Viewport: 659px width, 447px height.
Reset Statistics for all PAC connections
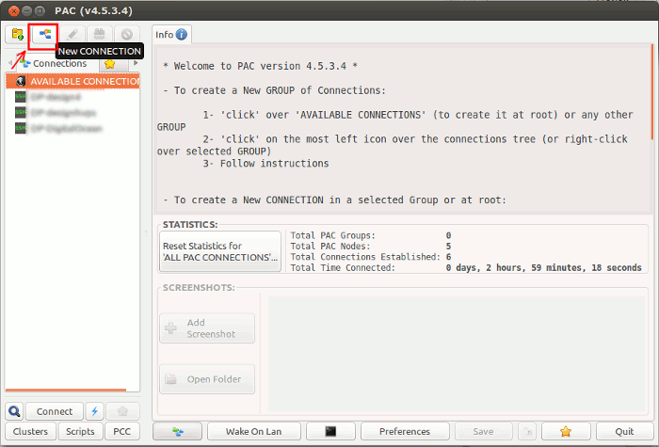pos(220,251)
